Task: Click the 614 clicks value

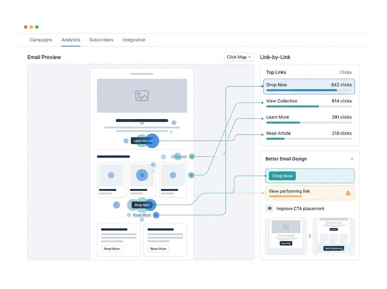Action: [342, 101]
